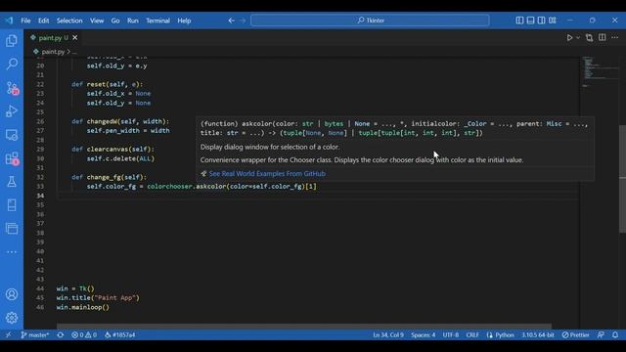Click line number 34 in the gutter

coord(40,196)
